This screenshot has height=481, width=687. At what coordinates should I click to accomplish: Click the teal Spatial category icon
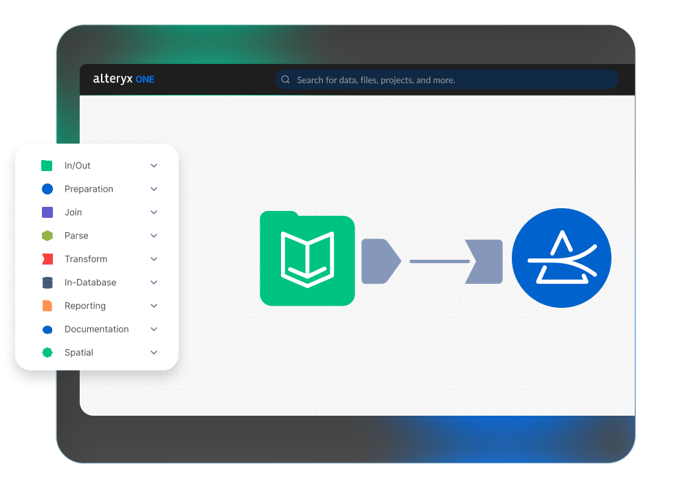[46, 352]
